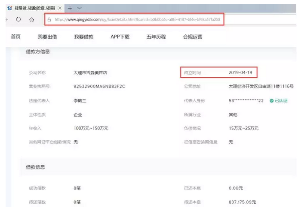Click the 征信报告逾期信息 label
301x220 pixels.
[x=201, y=142]
